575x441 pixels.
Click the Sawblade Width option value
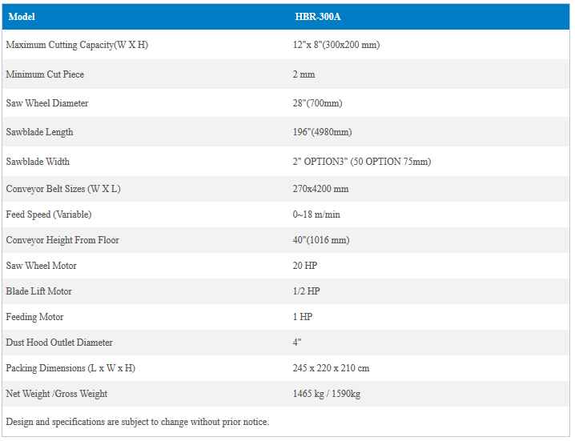click(362, 162)
